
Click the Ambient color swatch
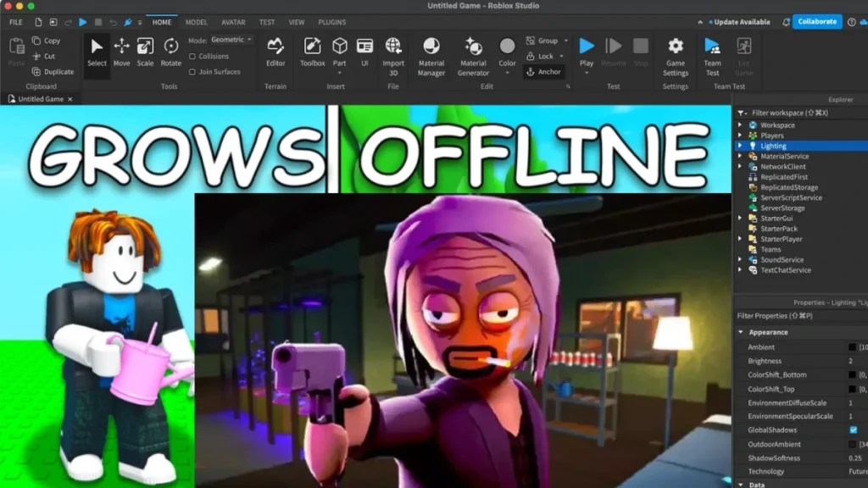tap(853, 347)
